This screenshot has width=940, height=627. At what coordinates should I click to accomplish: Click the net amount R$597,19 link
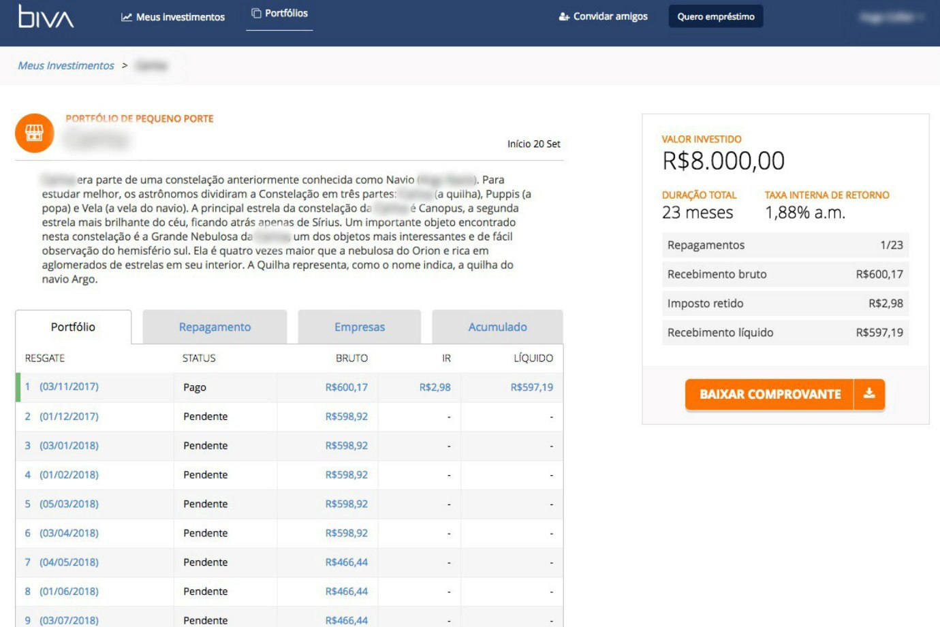(x=533, y=387)
